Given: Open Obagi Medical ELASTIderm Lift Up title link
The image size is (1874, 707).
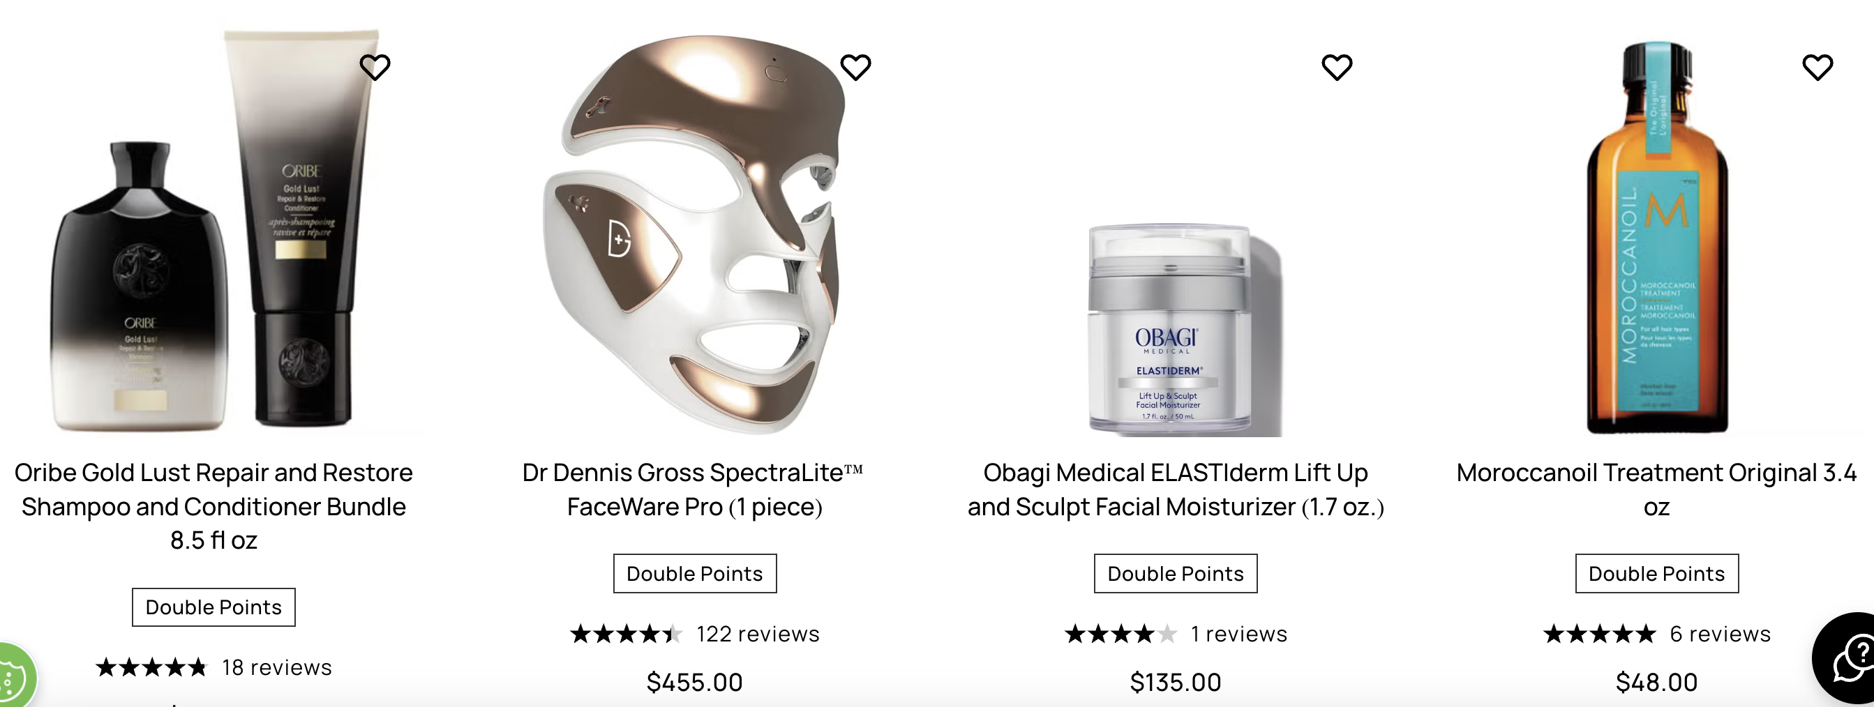Looking at the screenshot, I should click(1176, 489).
